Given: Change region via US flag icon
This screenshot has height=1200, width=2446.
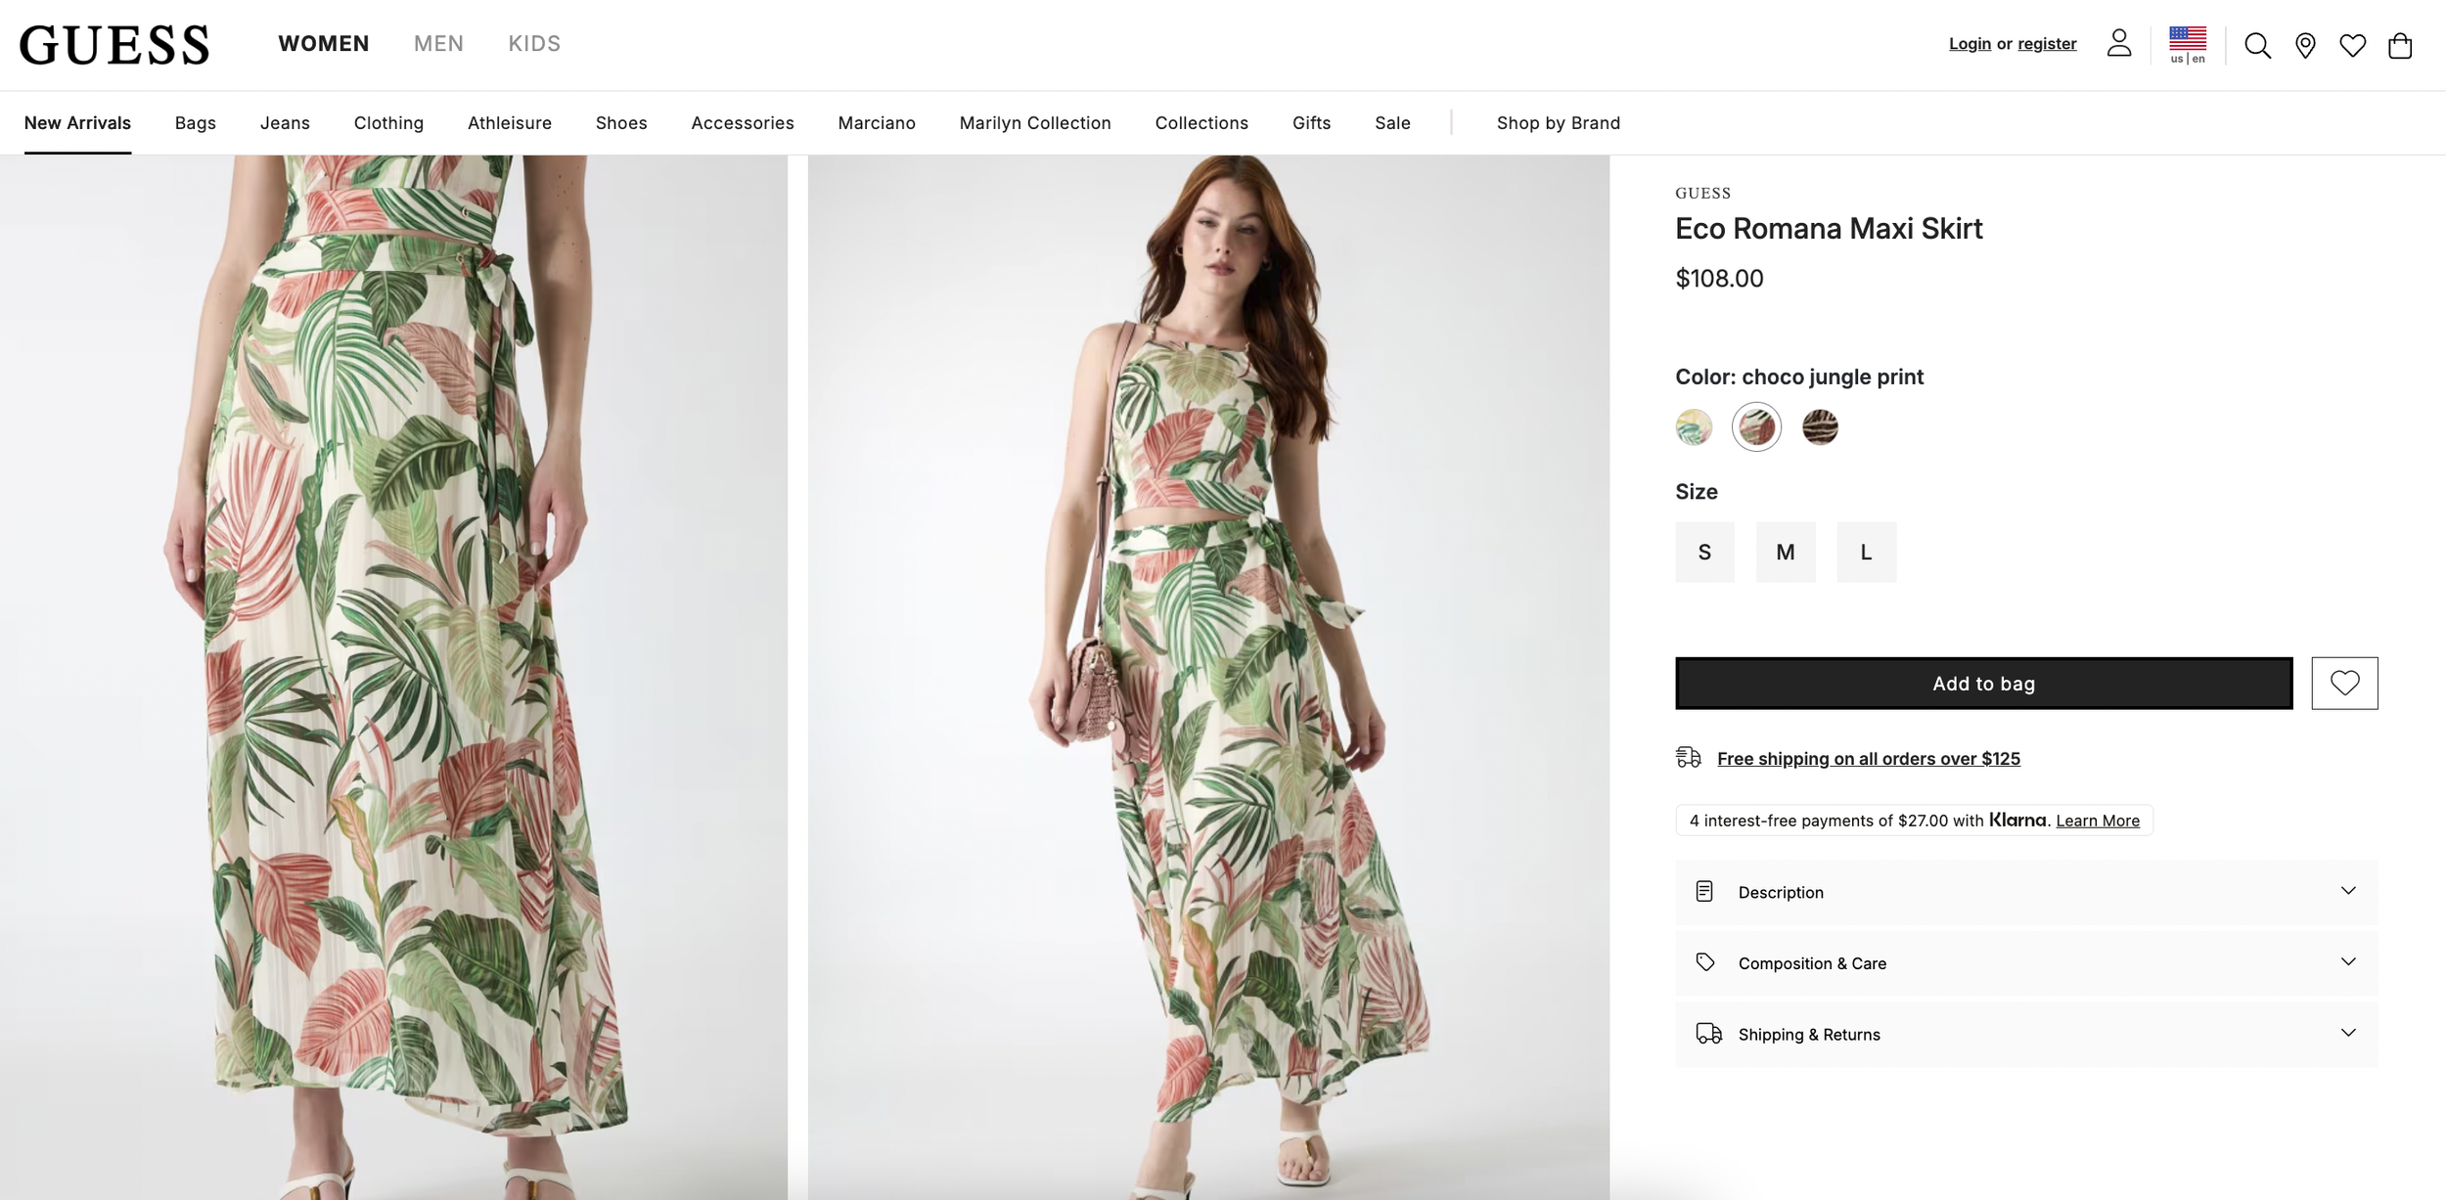Looking at the screenshot, I should click(2188, 44).
